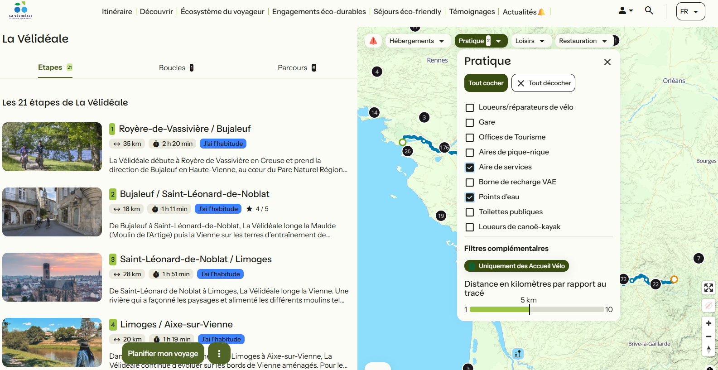718x370 pixels.
Task: Open the Découvrir menu
Action: 156,11
